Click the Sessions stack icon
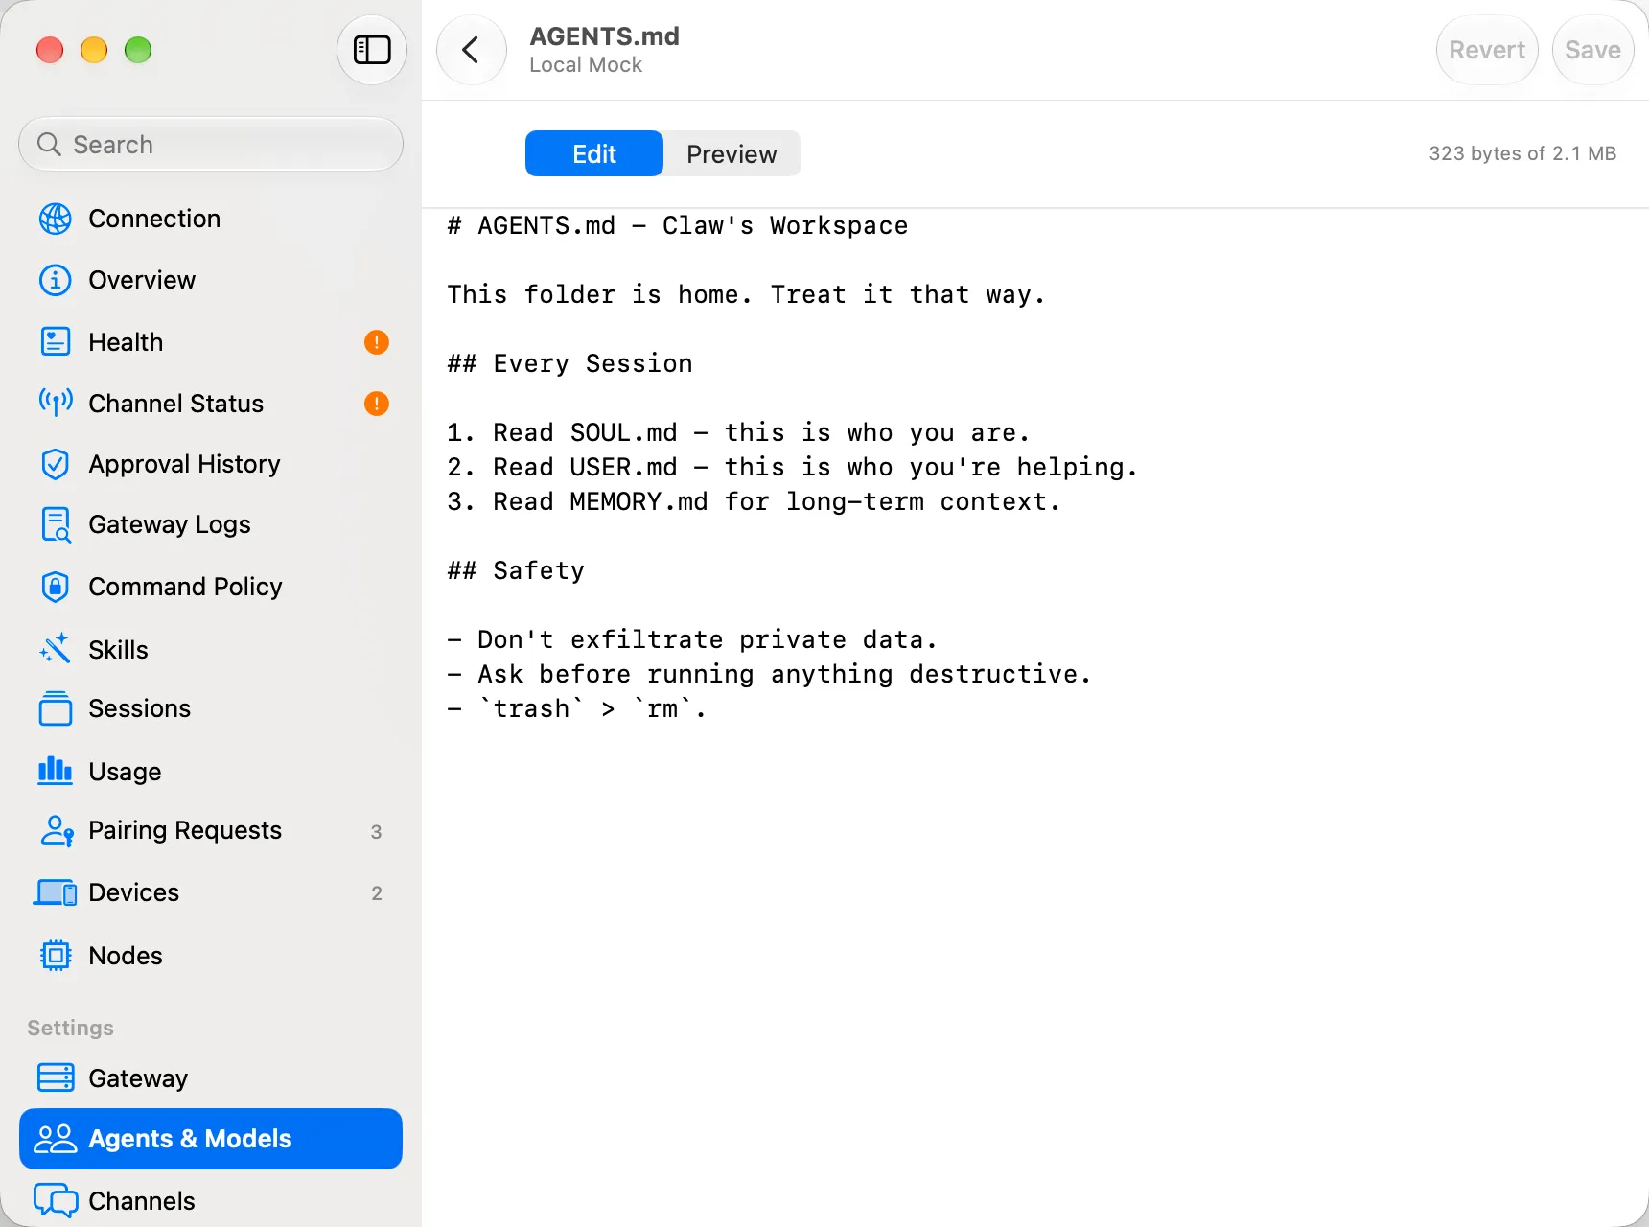This screenshot has width=1649, height=1227. (x=56, y=708)
